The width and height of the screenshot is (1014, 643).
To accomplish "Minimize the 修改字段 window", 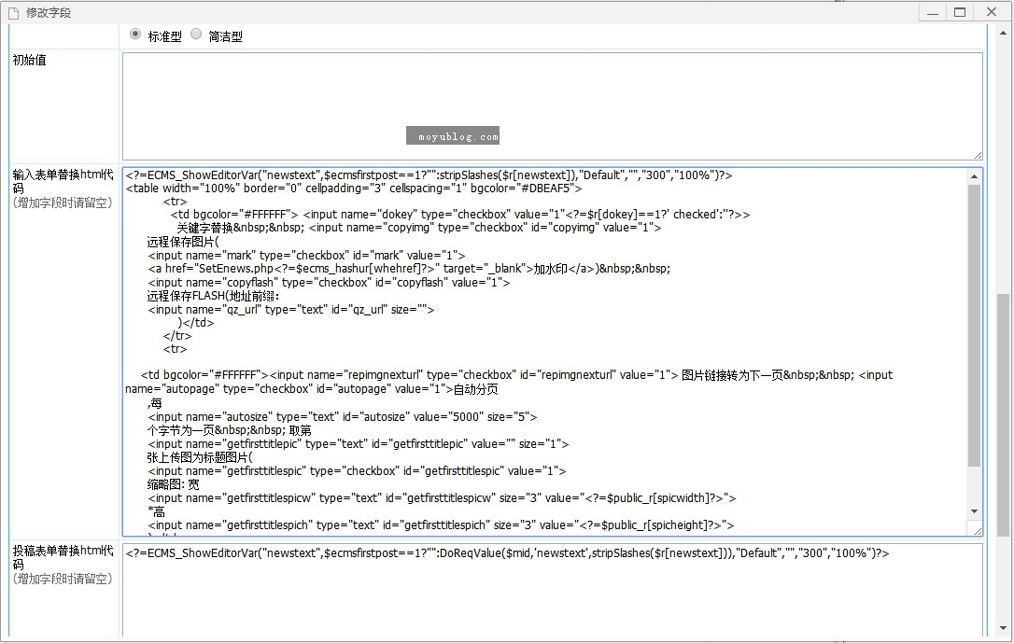I will (932, 12).
